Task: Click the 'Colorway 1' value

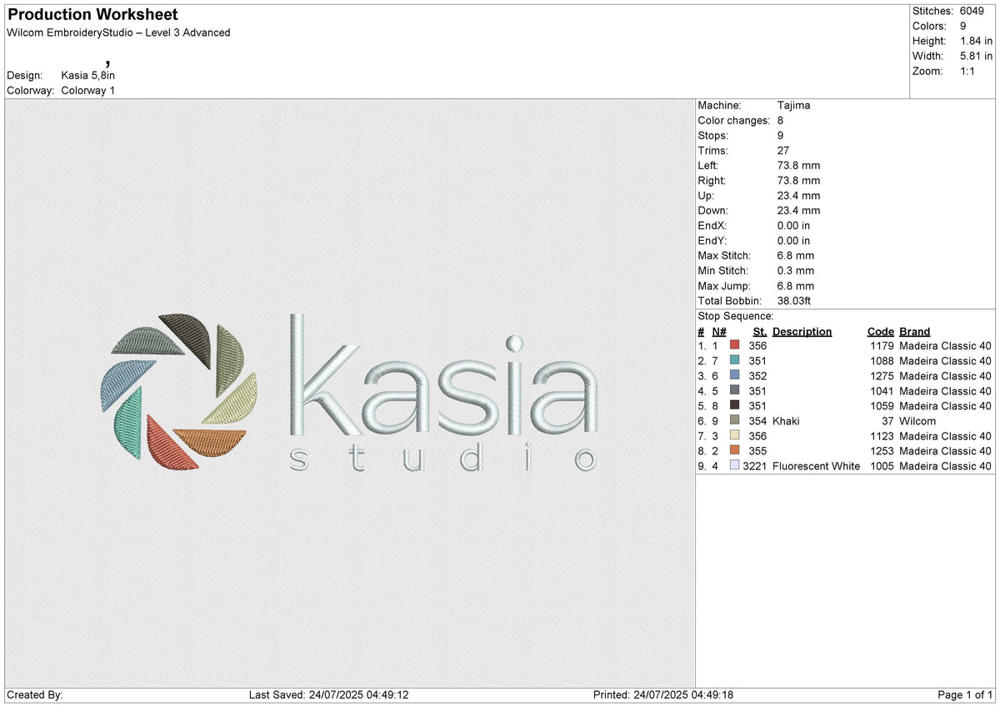Action: click(x=88, y=90)
